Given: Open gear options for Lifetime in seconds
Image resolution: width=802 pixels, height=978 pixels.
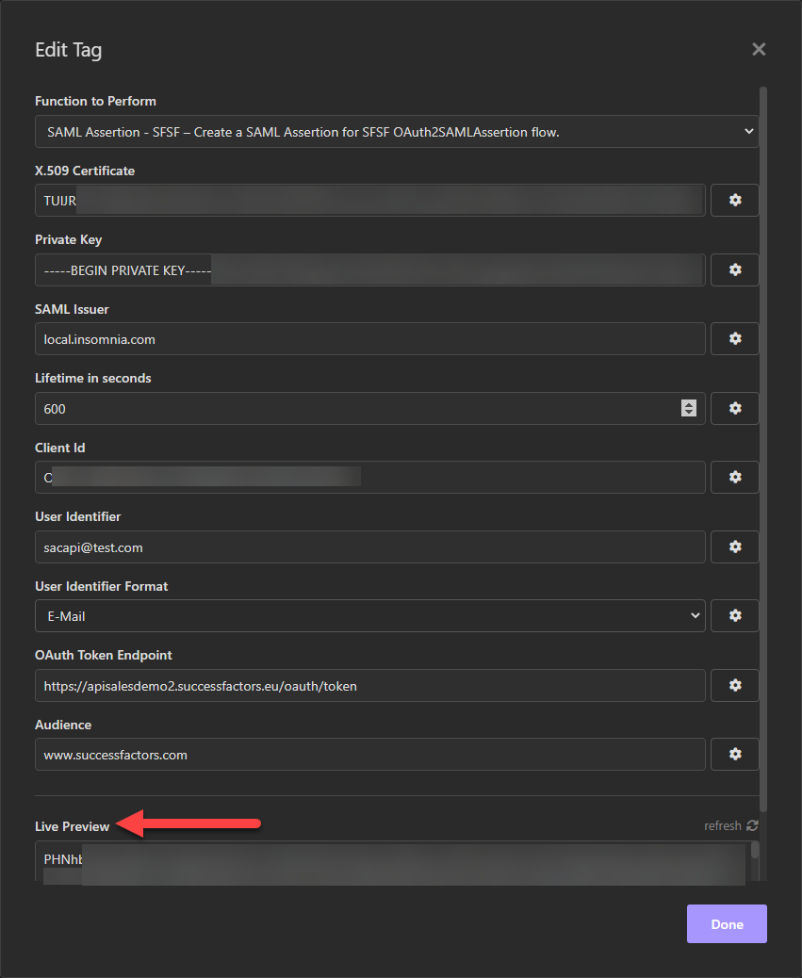Looking at the screenshot, I should coord(735,409).
